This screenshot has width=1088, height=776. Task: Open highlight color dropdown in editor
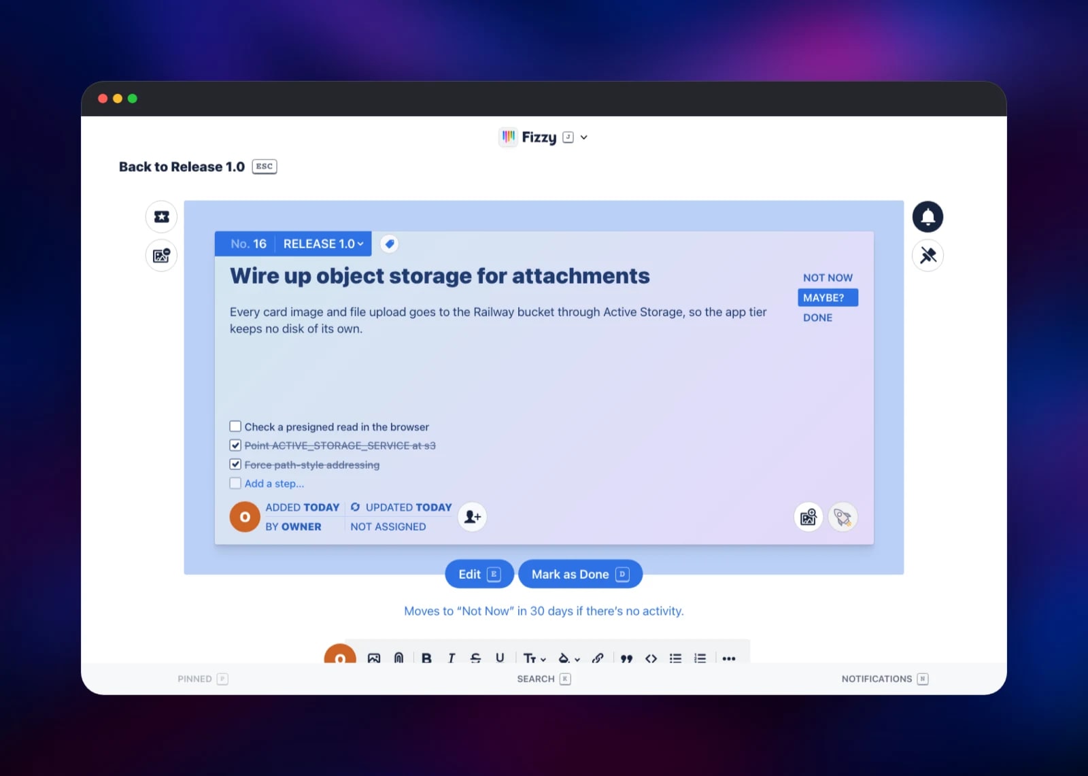click(x=569, y=658)
